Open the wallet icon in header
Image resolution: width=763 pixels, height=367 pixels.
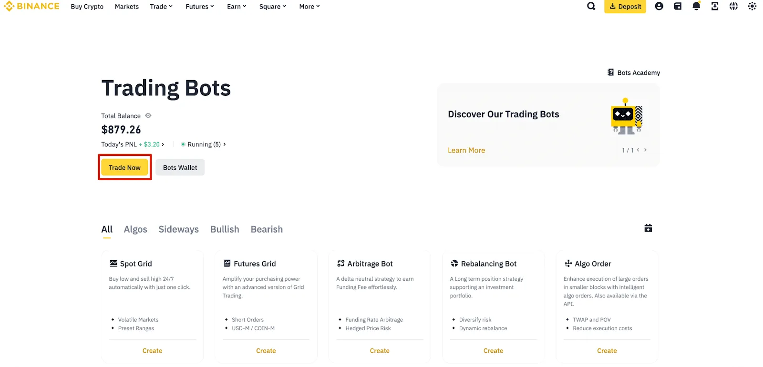(x=678, y=6)
